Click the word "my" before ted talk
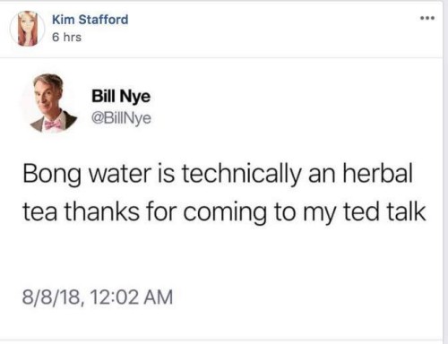Image resolution: width=448 pixels, height=344 pixels. point(320,214)
